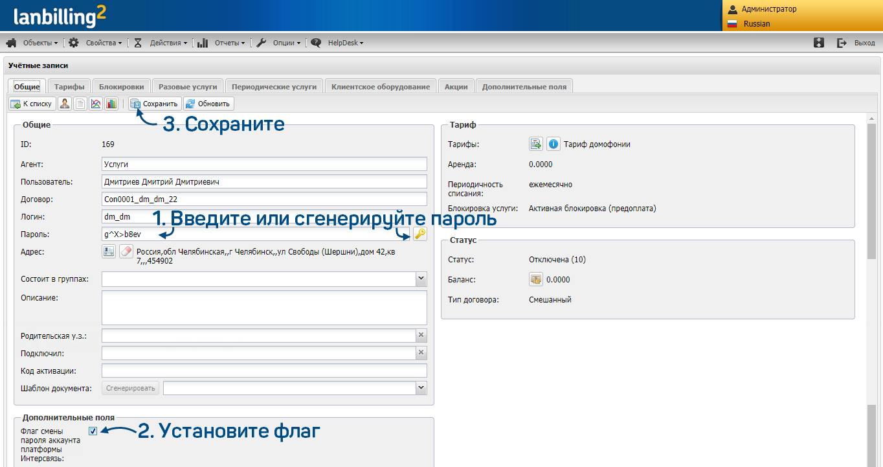Image resolution: width=883 pixels, height=467 pixels.
Task: Click into the Описание text area
Action: click(x=264, y=308)
